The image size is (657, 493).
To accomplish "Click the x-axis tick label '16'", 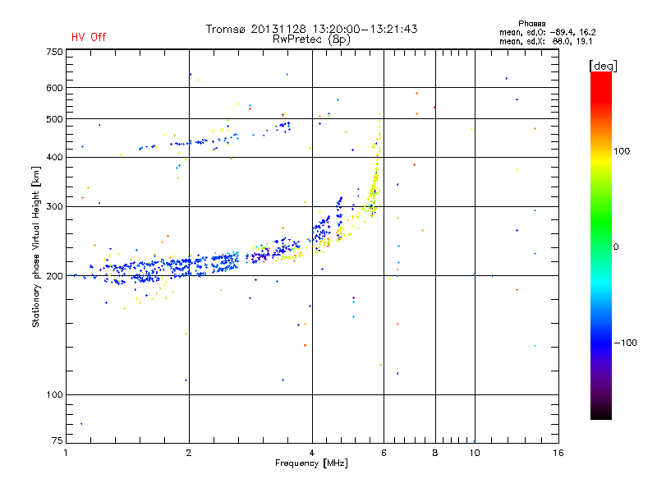I will point(558,453).
